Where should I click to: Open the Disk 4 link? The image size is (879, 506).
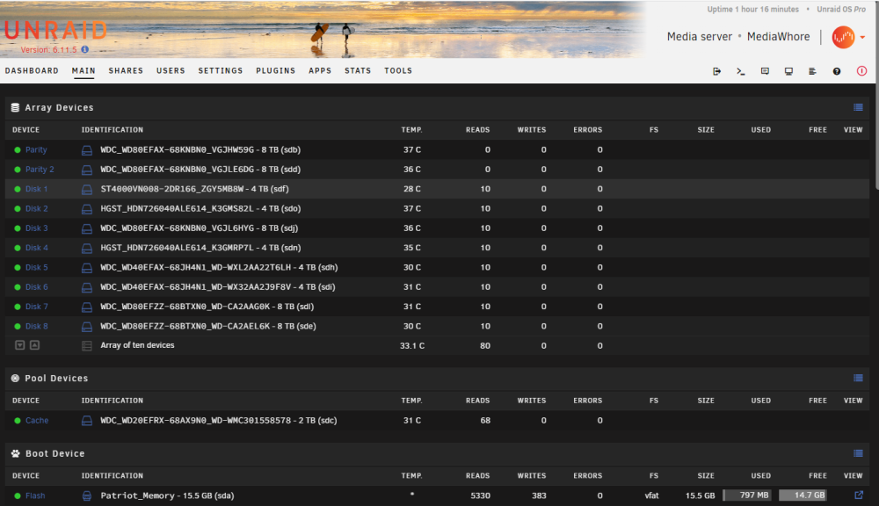(x=36, y=248)
